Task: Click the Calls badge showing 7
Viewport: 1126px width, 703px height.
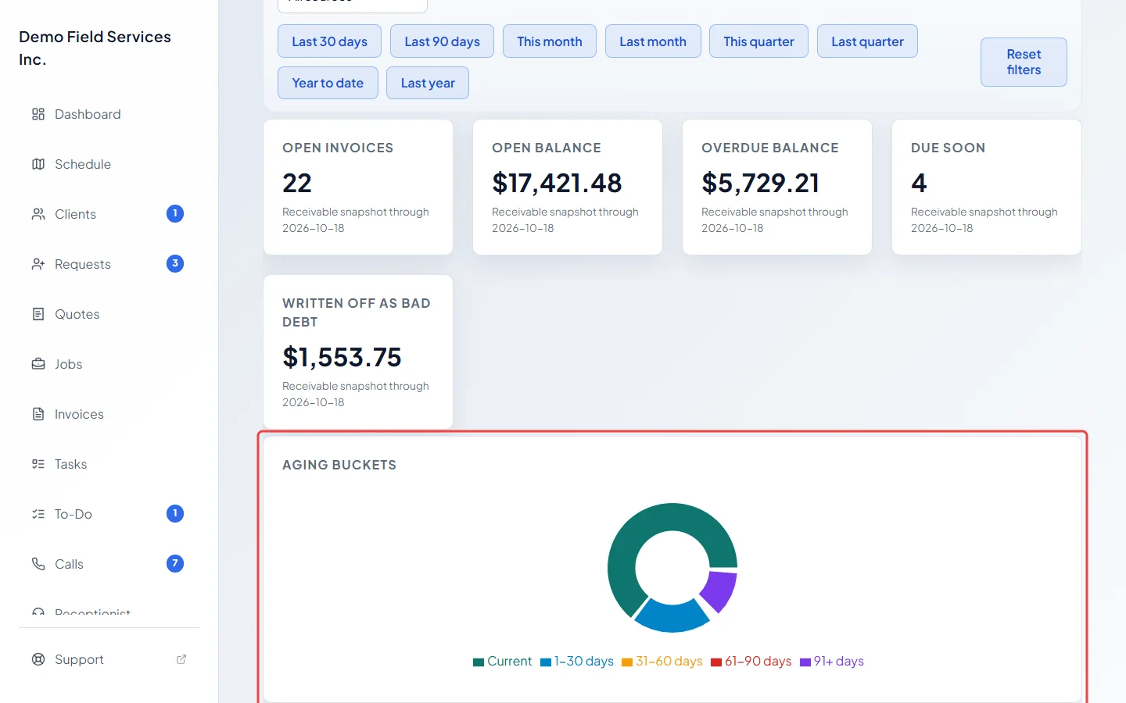Action: [x=175, y=563]
